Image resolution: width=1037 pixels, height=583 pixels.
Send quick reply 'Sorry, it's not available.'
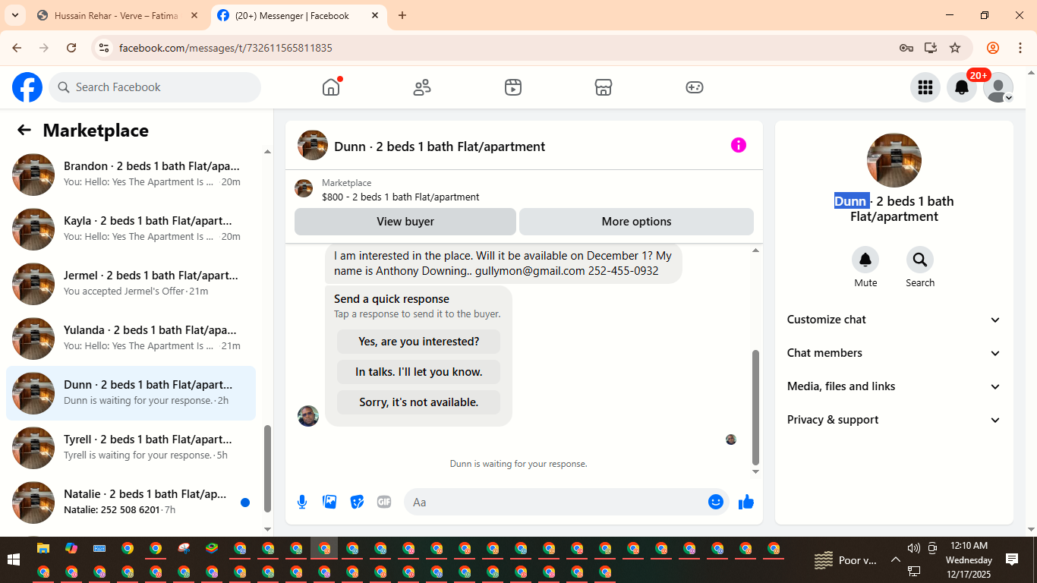(419, 402)
